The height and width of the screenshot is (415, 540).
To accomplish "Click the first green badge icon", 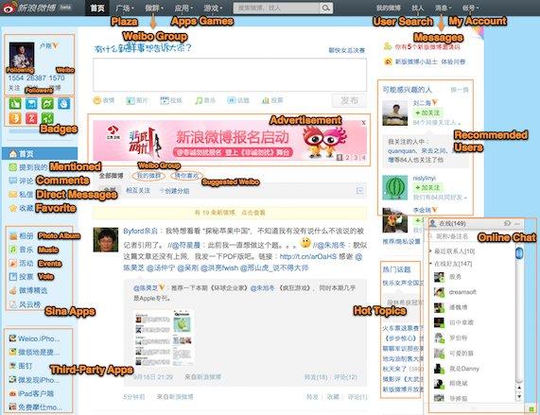I will point(15,104).
